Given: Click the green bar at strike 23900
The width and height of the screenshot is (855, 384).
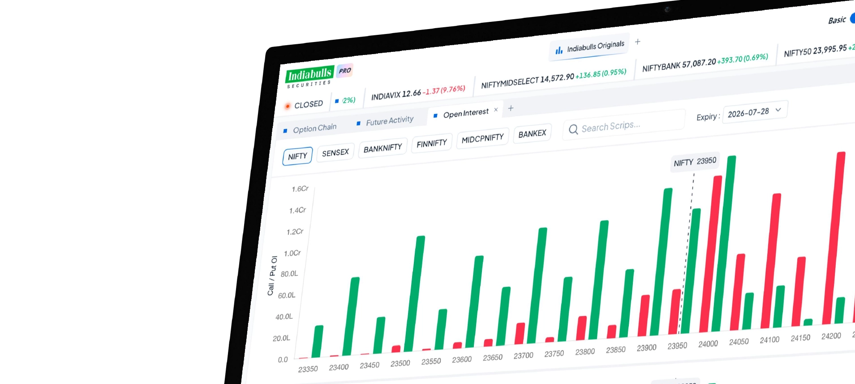Looking at the screenshot, I should (662, 262).
